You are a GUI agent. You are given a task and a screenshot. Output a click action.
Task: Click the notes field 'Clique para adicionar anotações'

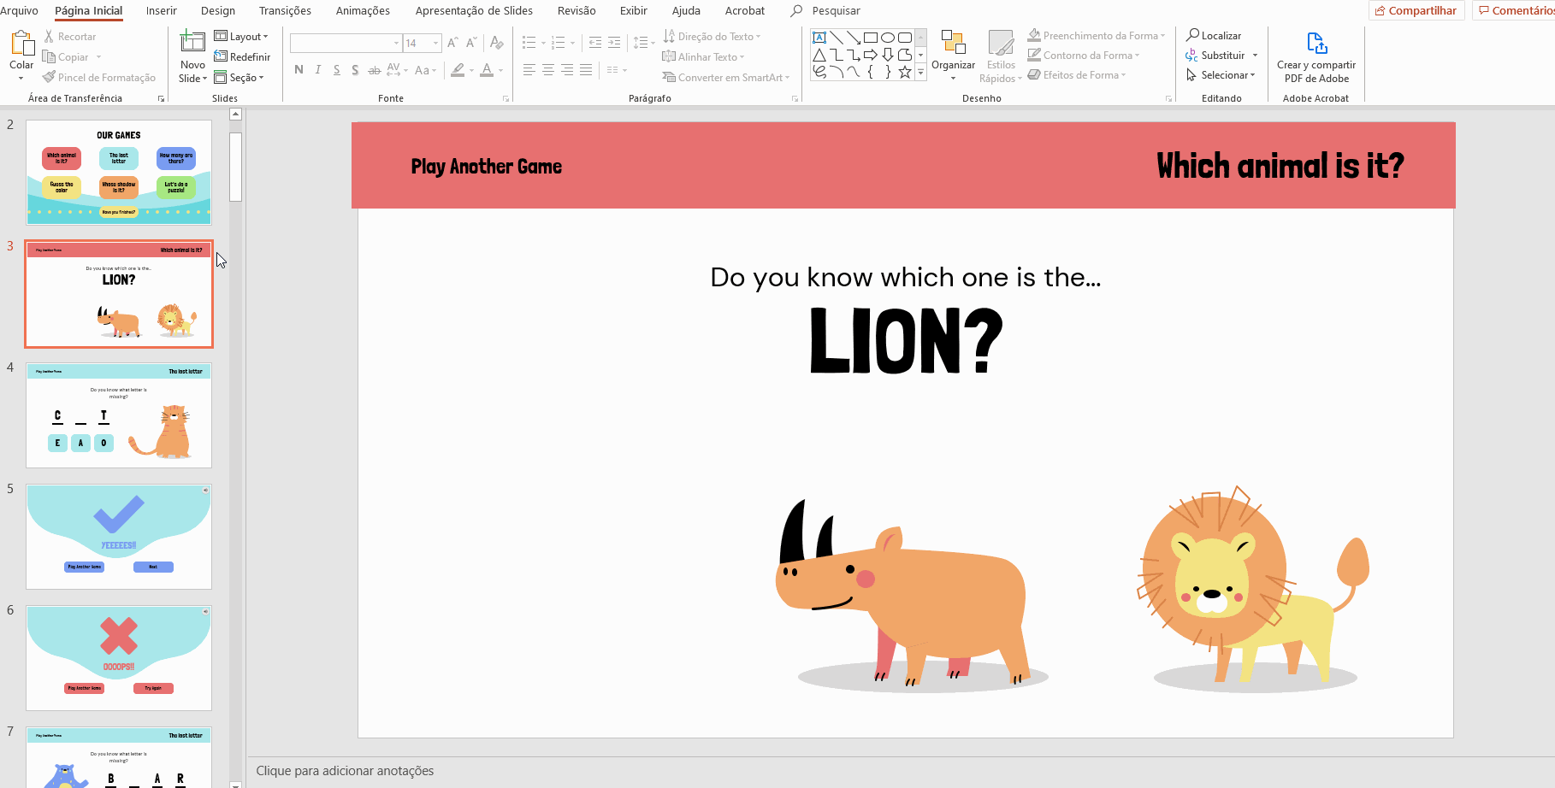pos(345,771)
